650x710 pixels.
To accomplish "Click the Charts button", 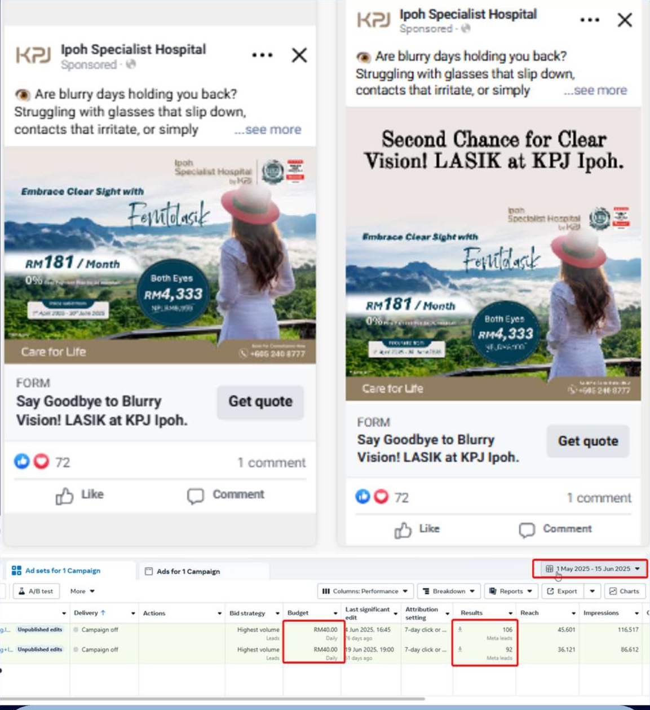I will tap(624, 591).
